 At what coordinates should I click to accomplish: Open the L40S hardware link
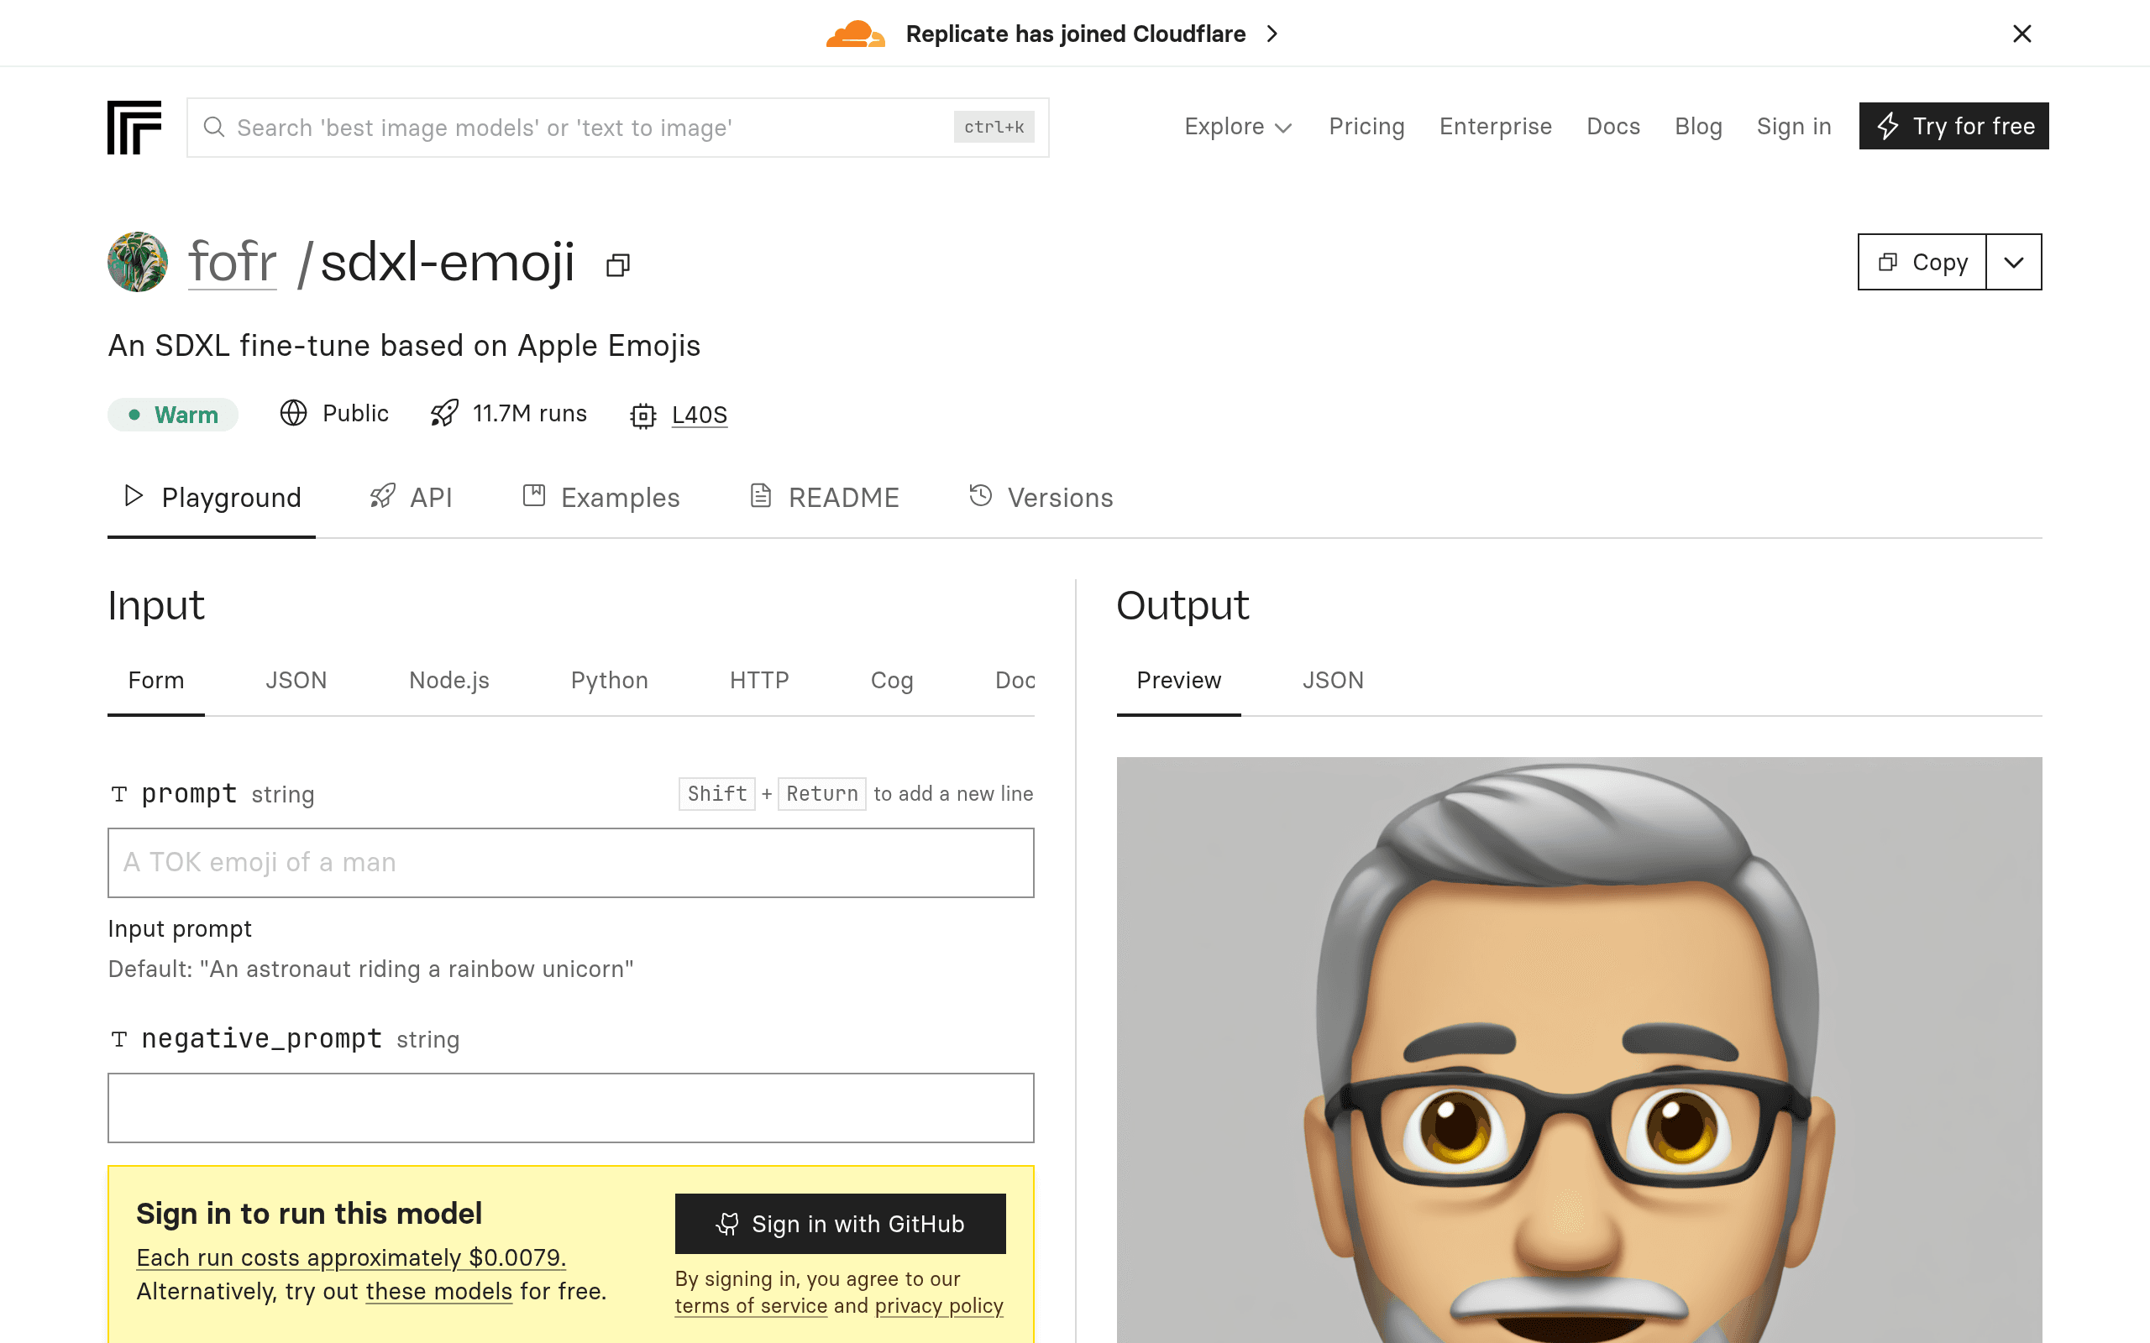point(700,415)
